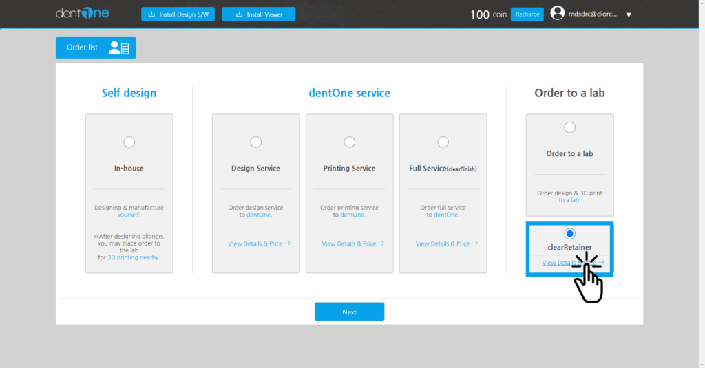Click 'dentOne.' link in Full Service card
The height and width of the screenshot is (368, 705).
pyautogui.click(x=446, y=215)
